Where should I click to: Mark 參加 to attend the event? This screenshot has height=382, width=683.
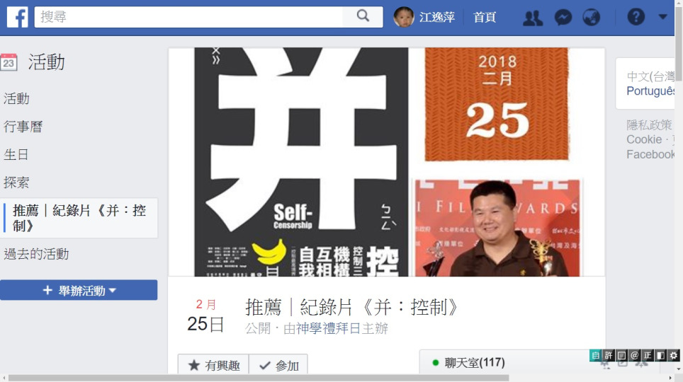[278, 365]
